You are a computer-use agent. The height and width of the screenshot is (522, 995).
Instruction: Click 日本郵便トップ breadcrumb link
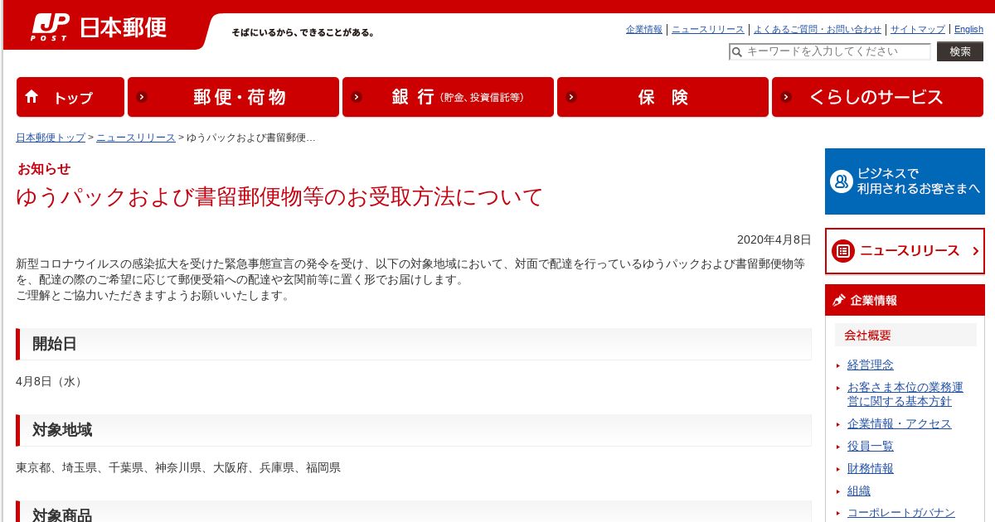51,138
